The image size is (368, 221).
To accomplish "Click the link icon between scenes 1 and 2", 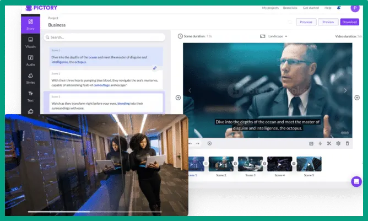I will point(155,68).
